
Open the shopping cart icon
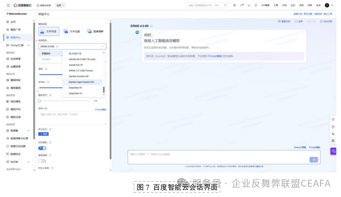click(x=249, y=5)
